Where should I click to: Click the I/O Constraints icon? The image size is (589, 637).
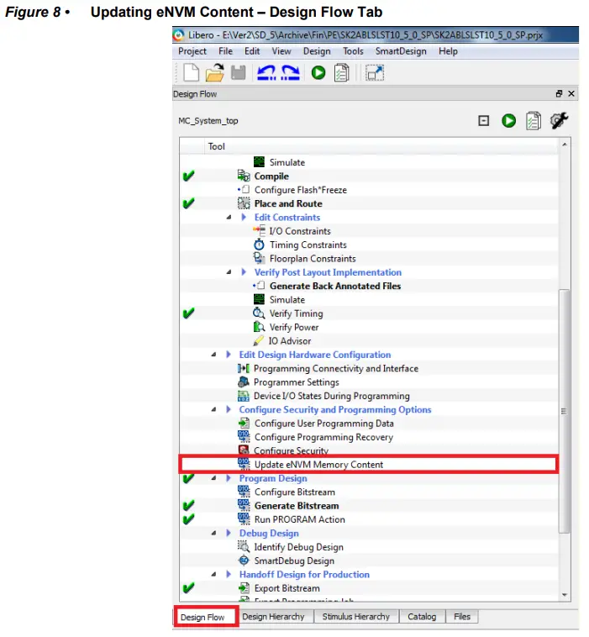[259, 231]
